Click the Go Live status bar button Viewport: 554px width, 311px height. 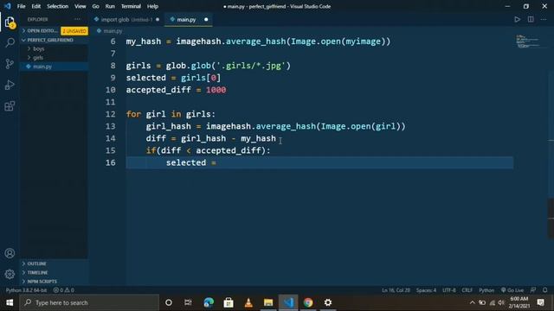click(512, 290)
